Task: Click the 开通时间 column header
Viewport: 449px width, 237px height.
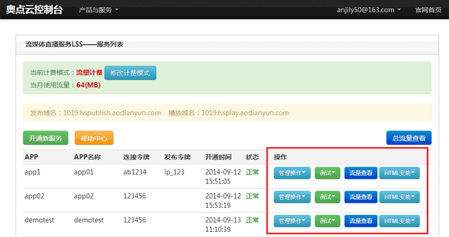Action: 218,157
